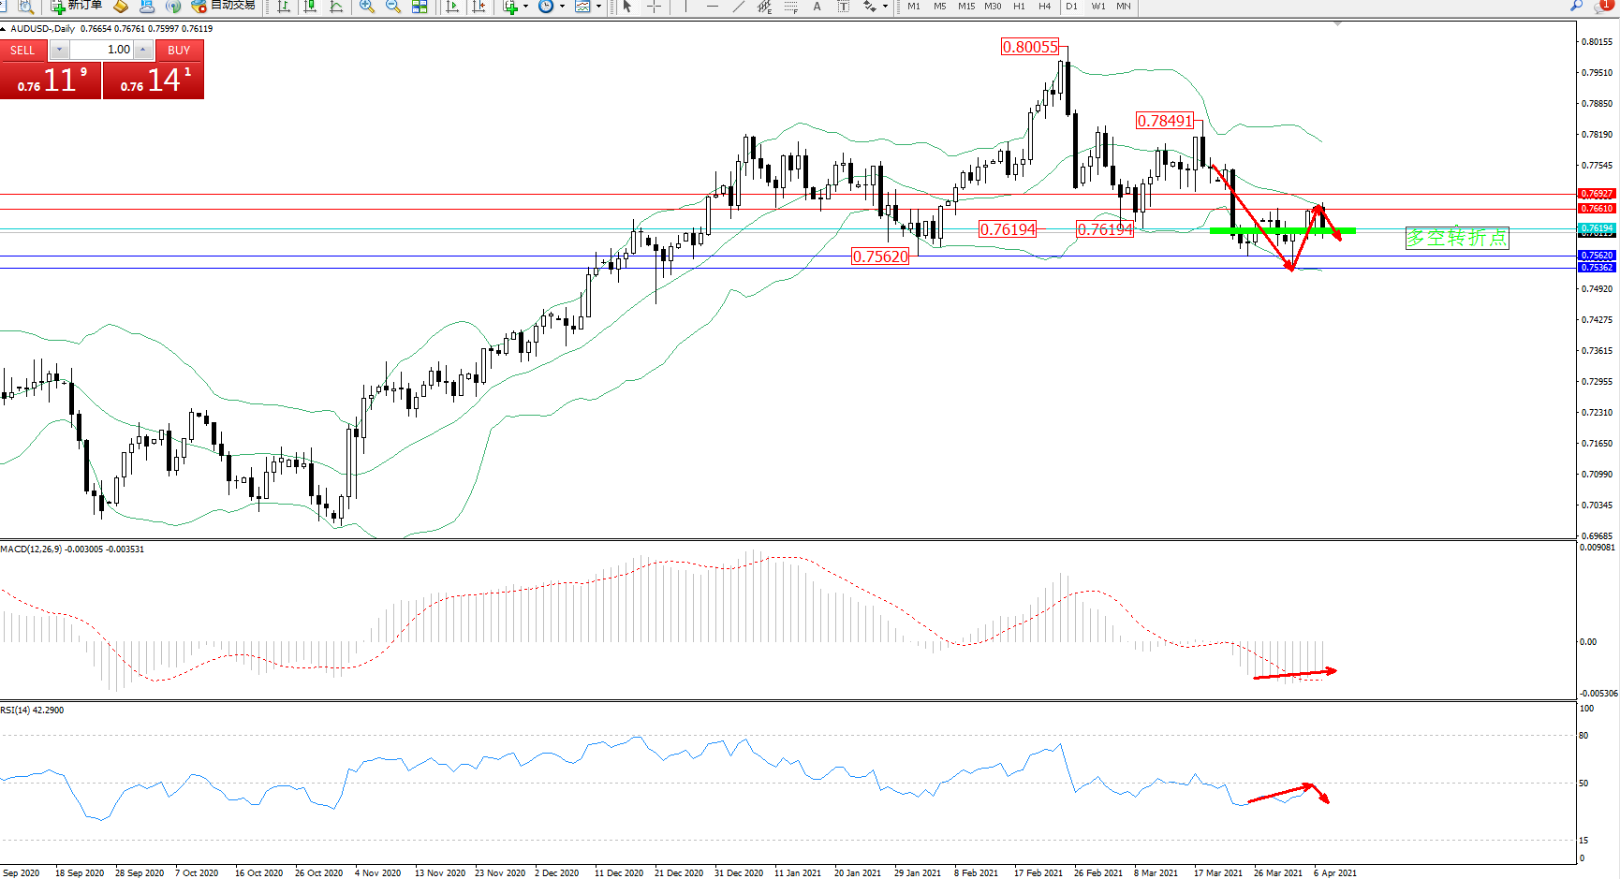Screen dimensions: 1620x879
Task: Toggle the chart shift option
Action: pyautogui.click(x=479, y=7)
